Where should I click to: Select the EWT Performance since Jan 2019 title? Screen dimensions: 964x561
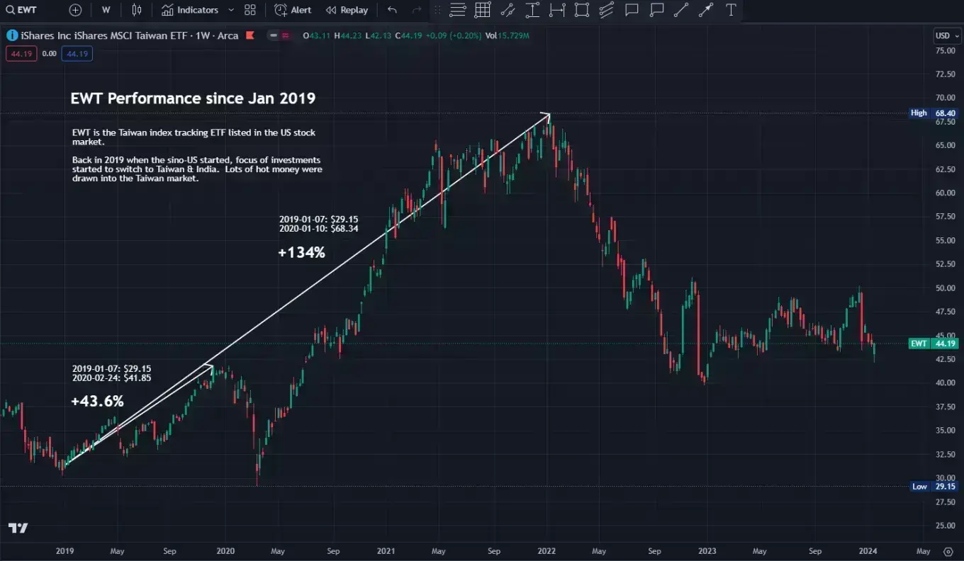coord(193,98)
